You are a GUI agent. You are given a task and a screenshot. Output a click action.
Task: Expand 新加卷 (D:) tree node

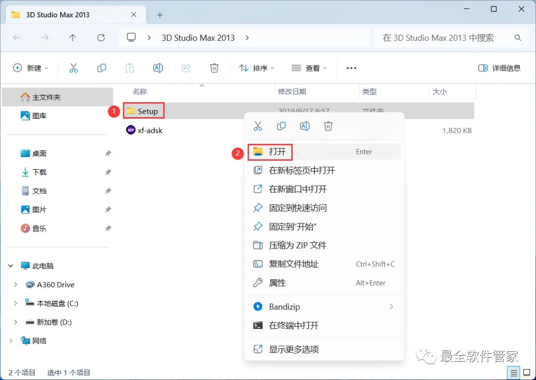[x=15, y=322]
